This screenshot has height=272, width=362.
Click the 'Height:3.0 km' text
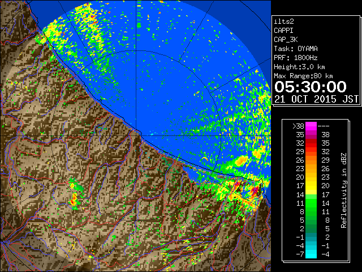tap(299, 67)
